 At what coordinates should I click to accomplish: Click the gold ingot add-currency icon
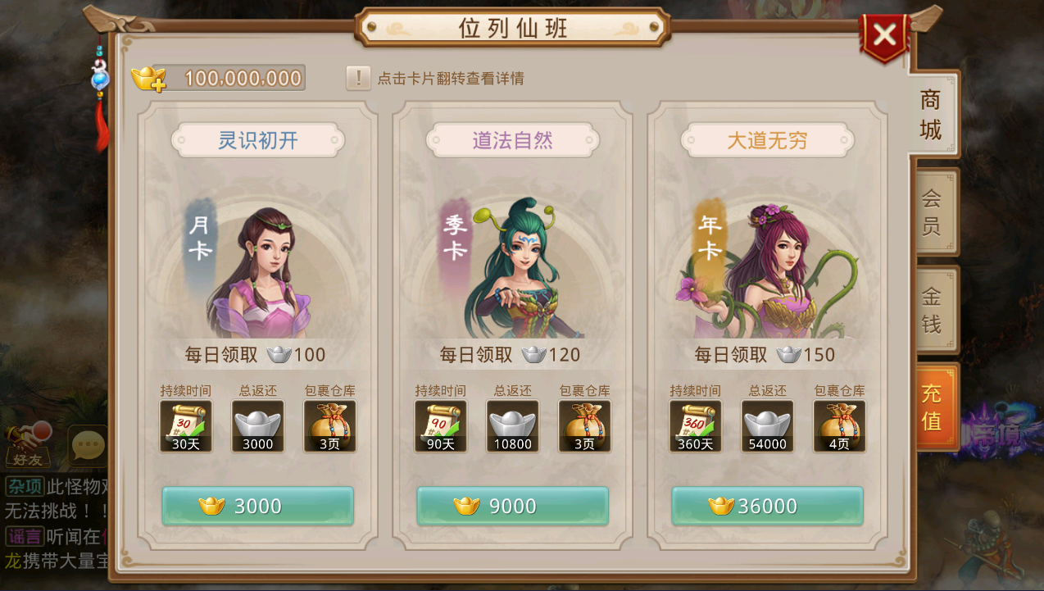[x=148, y=79]
